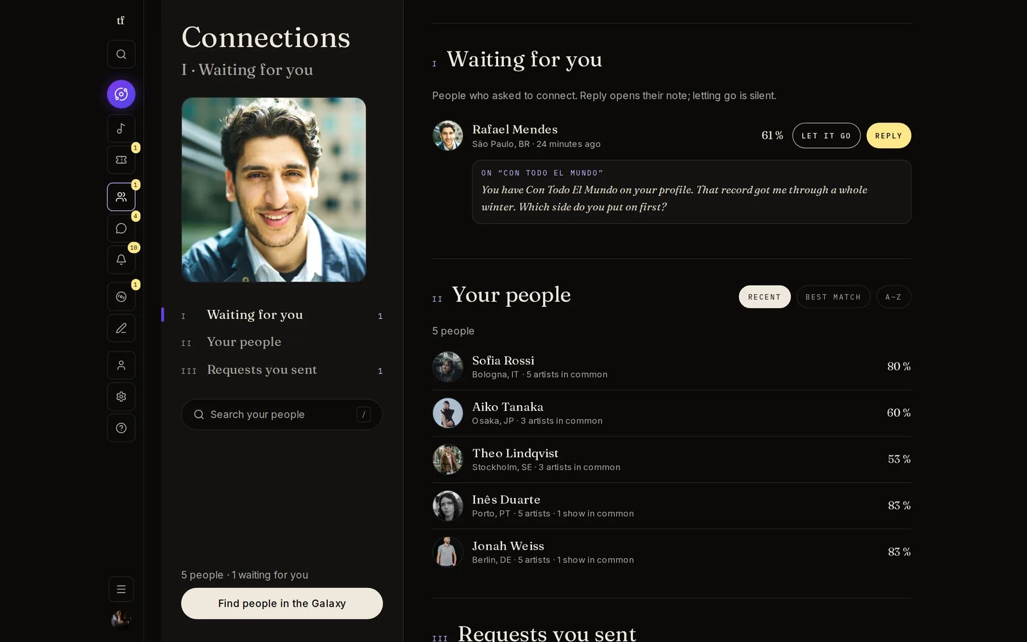Open Theo Lindqvist's connection row
Image resolution: width=1027 pixels, height=642 pixels.
(x=671, y=460)
